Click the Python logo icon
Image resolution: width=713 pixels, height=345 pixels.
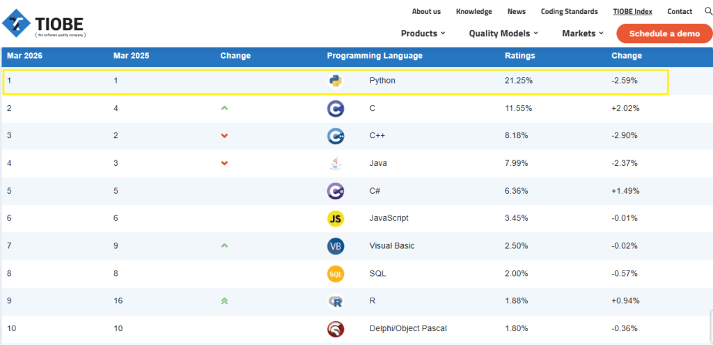click(336, 81)
